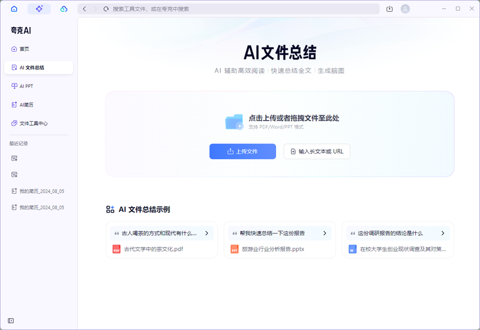The height and width of the screenshot is (330, 480).
Task: Click 输入长文本或 URL button
Action: 317,151
